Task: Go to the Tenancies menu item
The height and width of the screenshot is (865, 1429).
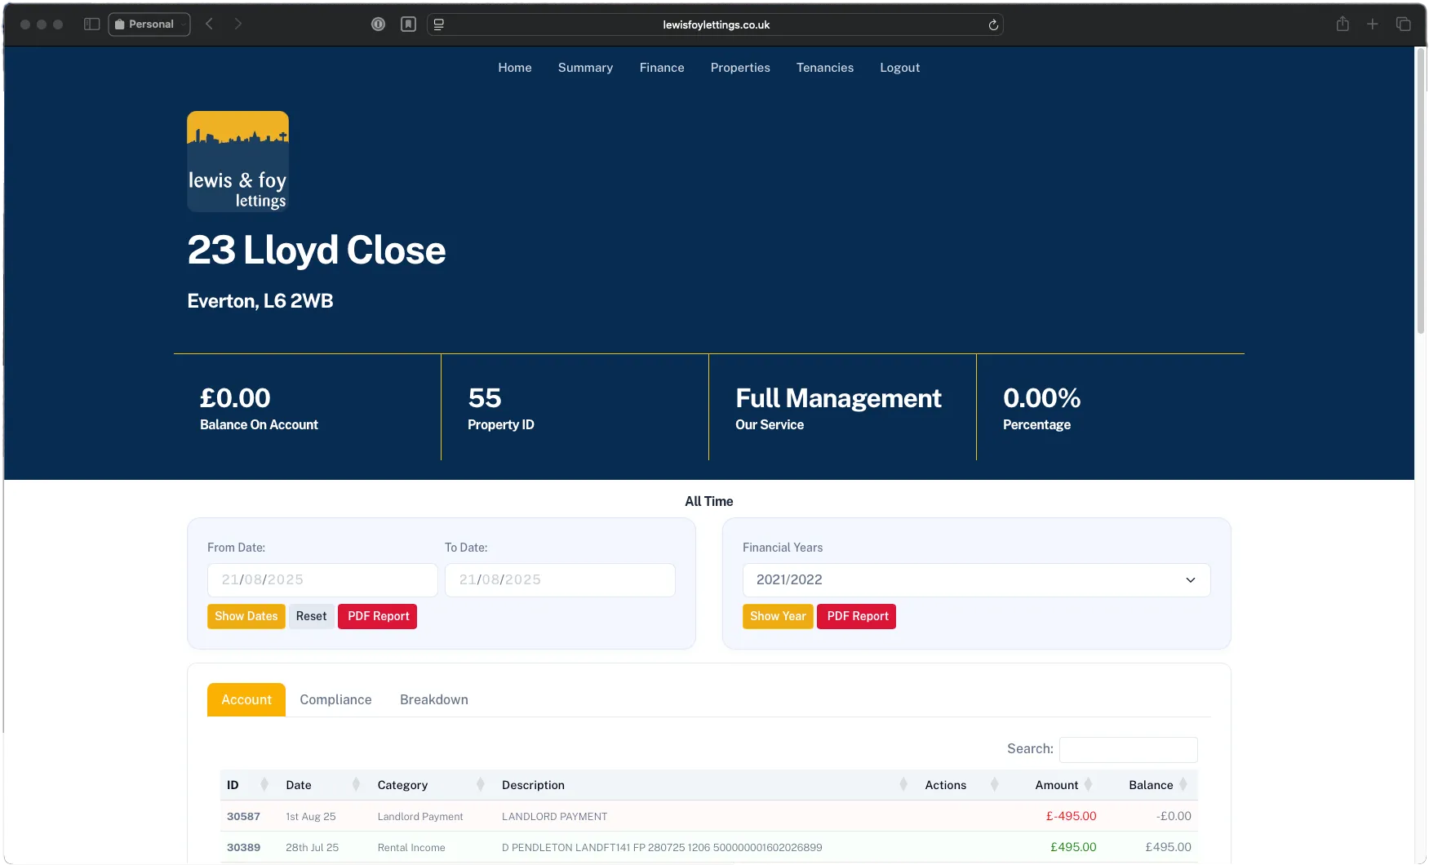Action: [824, 68]
